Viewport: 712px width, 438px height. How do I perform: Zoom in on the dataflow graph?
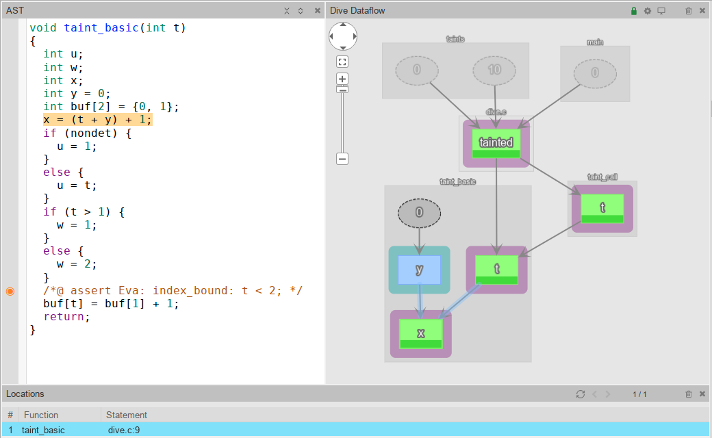pos(342,79)
